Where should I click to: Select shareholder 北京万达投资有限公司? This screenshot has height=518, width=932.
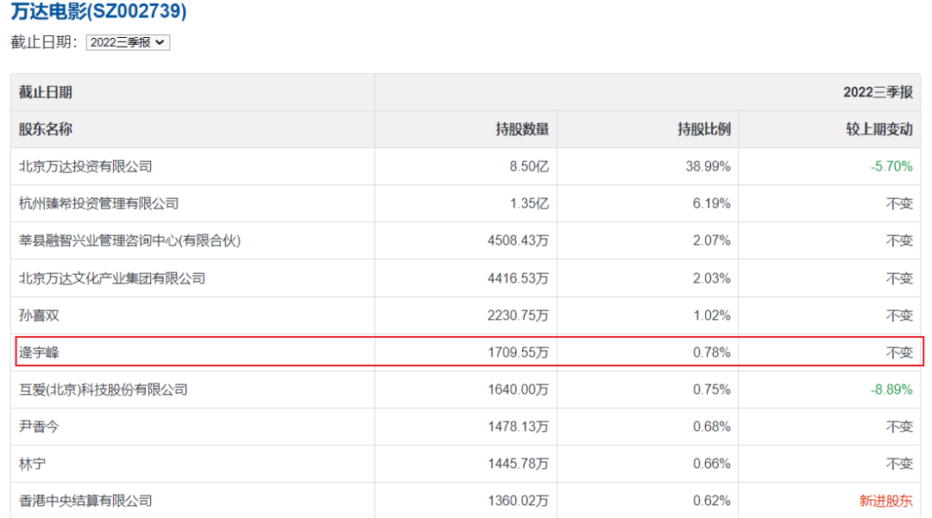click(85, 166)
